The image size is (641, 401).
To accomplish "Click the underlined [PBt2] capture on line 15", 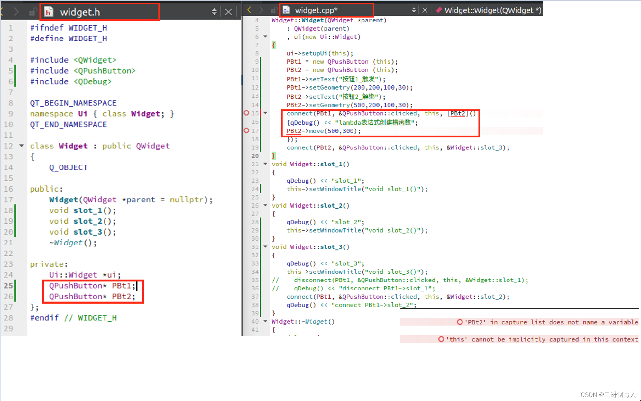I will (x=458, y=113).
